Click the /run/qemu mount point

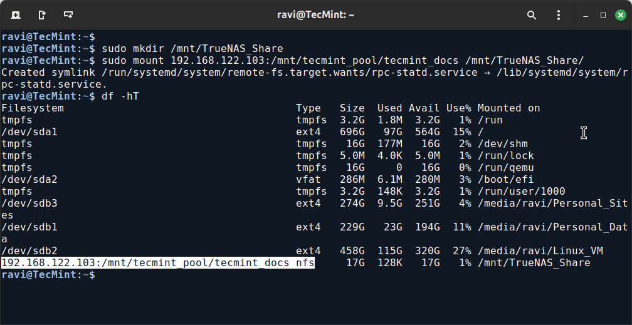pos(506,168)
